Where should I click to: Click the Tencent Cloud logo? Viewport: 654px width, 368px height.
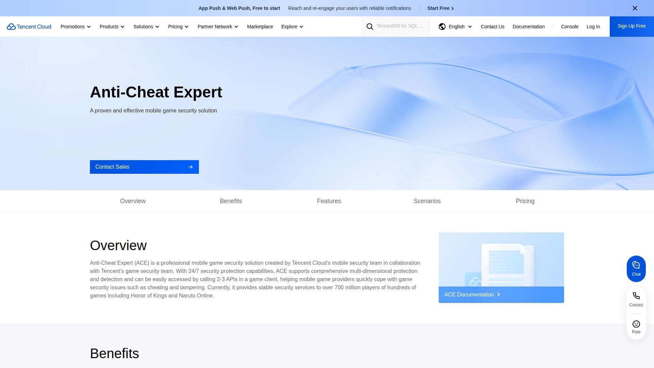(x=29, y=27)
